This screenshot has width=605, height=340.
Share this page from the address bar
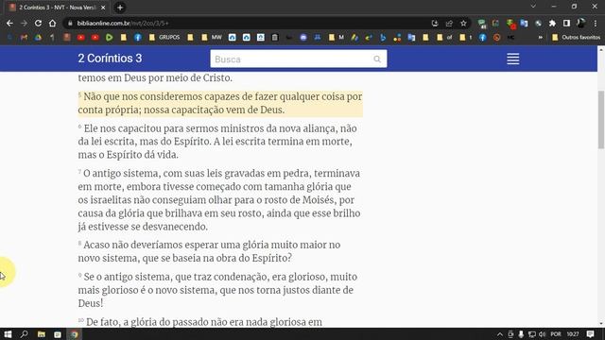449,23
